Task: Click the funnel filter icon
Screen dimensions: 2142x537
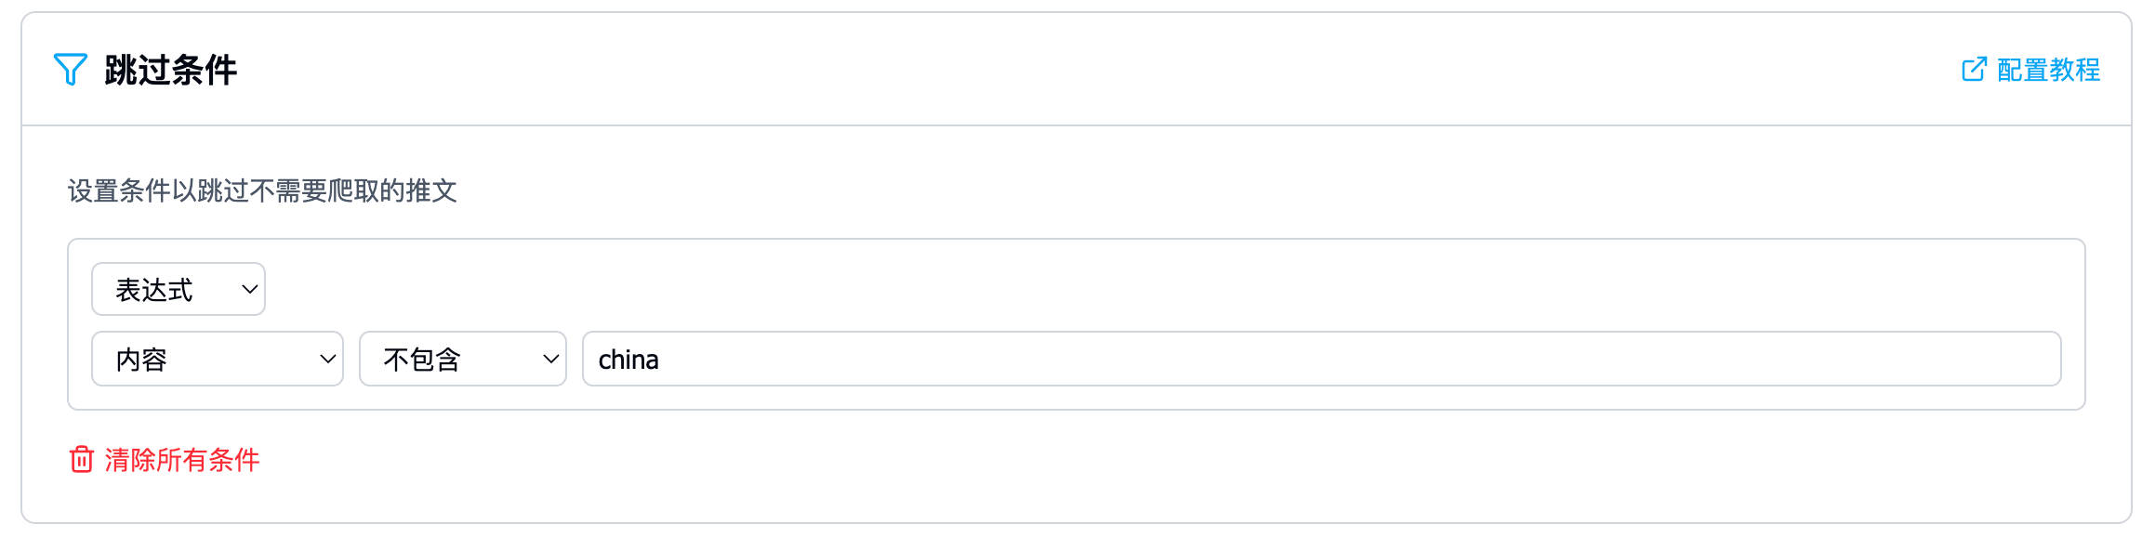Action: [70, 70]
